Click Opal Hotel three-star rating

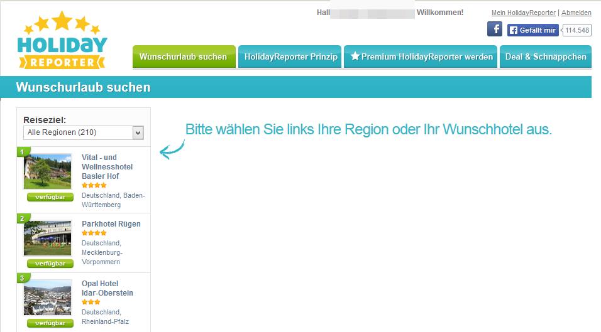pyautogui.click(x=91, y=302)
